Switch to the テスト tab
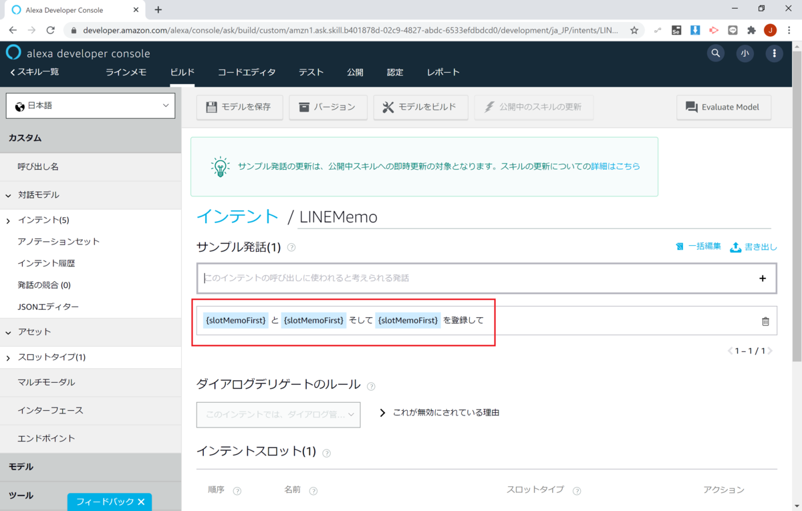 [311, 71]
